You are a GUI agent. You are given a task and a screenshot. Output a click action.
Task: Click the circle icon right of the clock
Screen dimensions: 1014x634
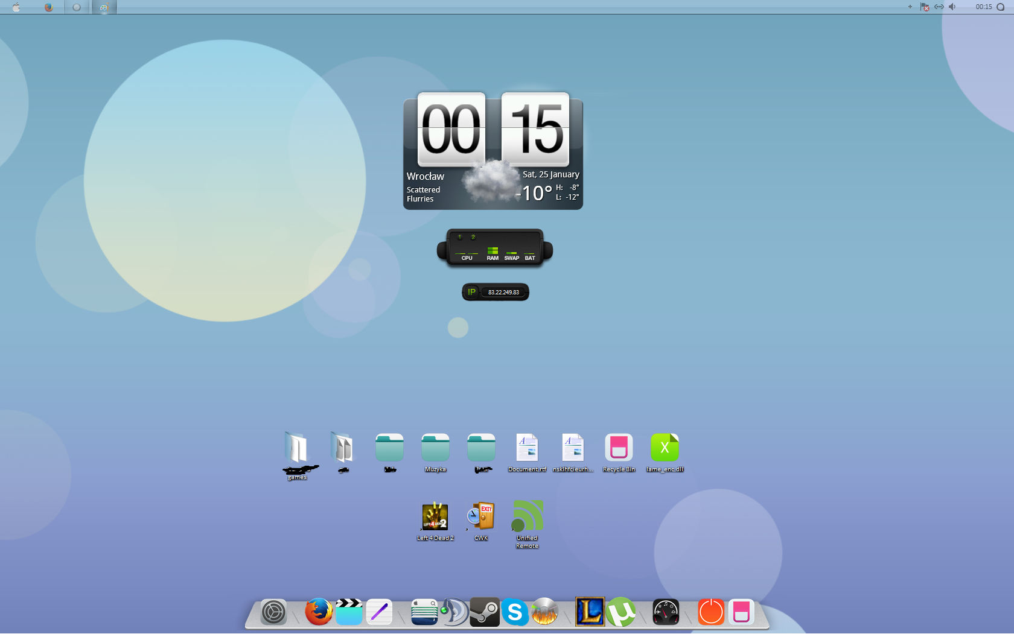pos(1000,7)
